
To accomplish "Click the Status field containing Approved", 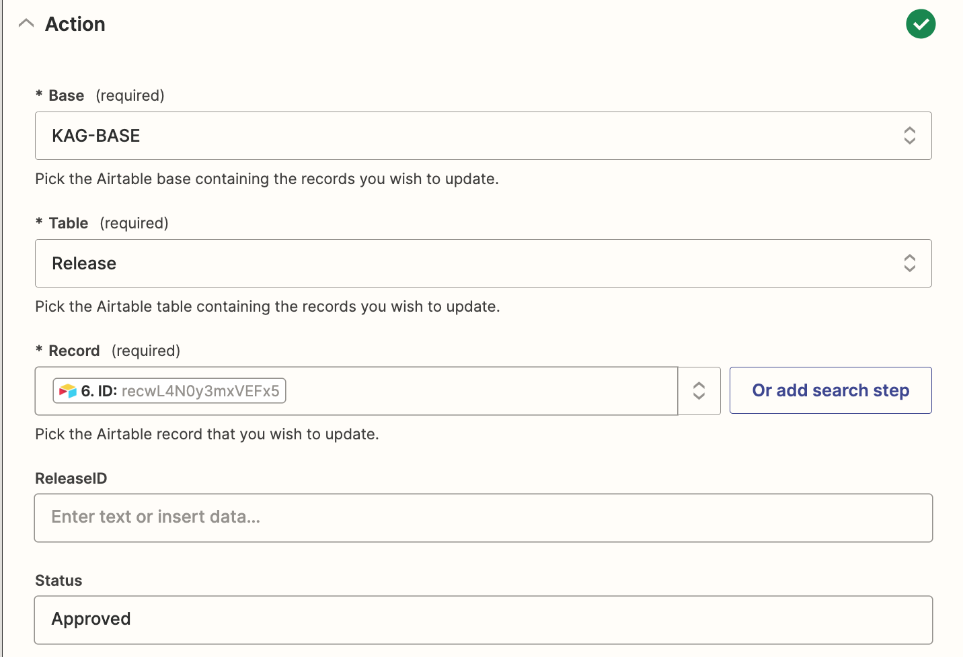I will click(x=483, y=619).
